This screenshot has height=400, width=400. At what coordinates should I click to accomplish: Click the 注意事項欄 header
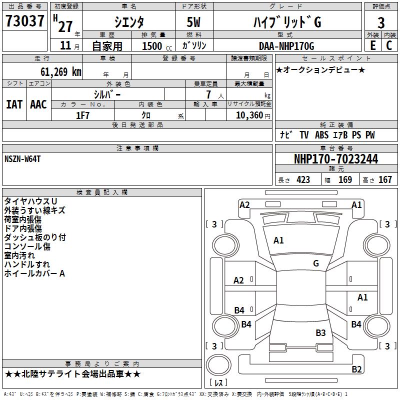click(x=137, y=148)
